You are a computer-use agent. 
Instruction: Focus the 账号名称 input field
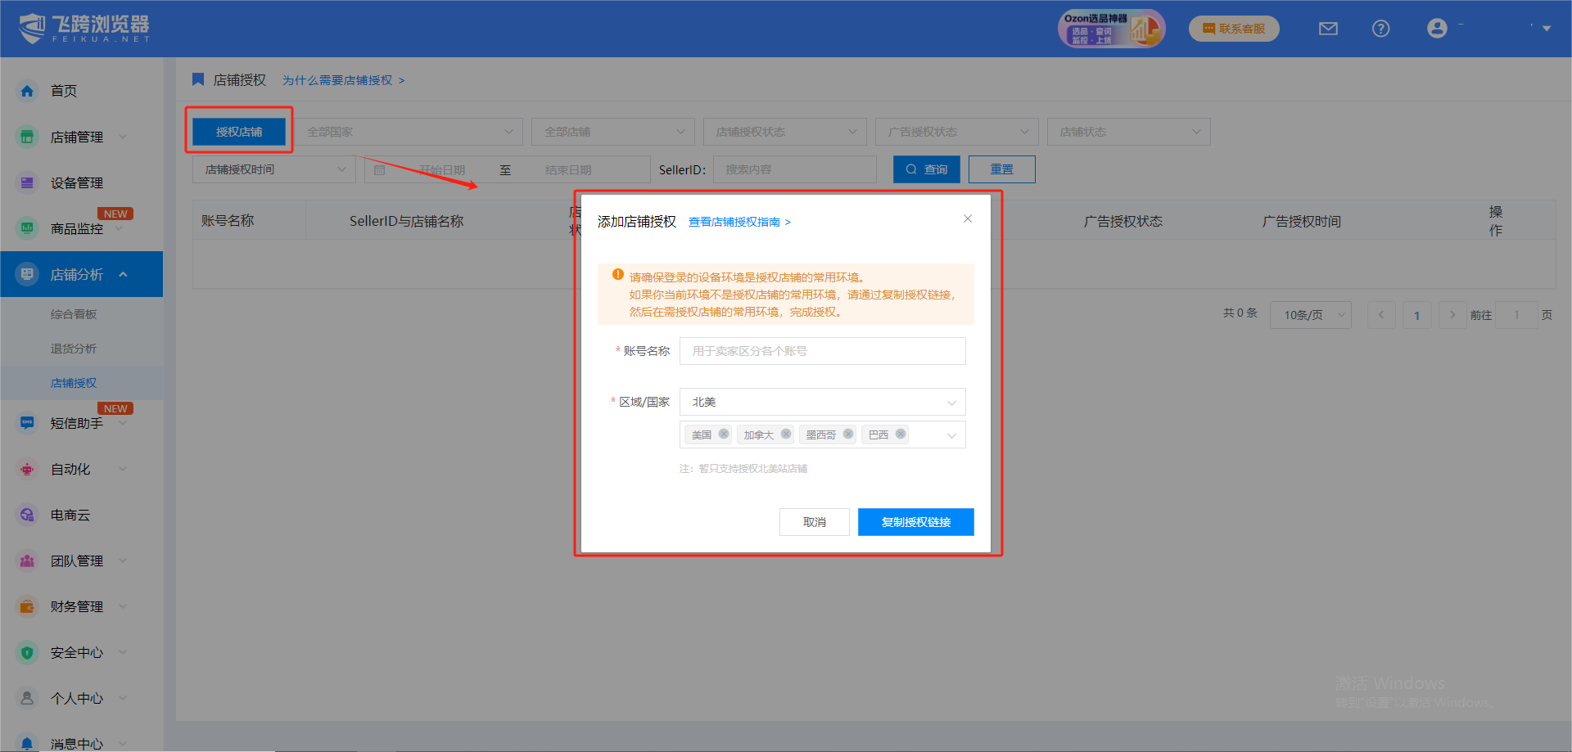822,351
